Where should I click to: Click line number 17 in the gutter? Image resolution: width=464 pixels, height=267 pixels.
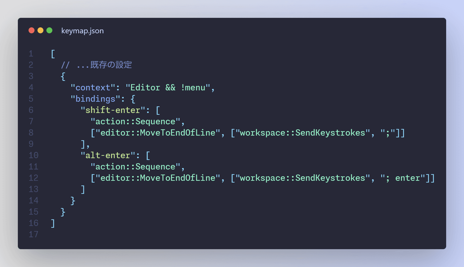point(33,235)
